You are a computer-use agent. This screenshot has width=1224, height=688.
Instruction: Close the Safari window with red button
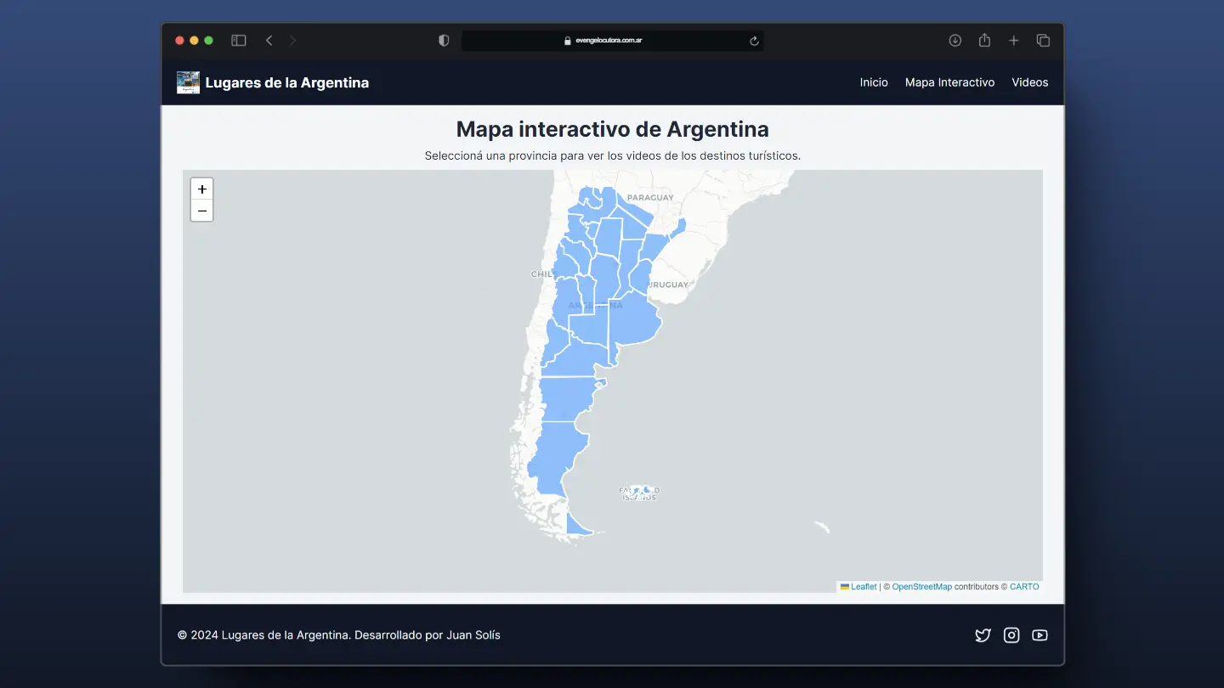[180, 41]
